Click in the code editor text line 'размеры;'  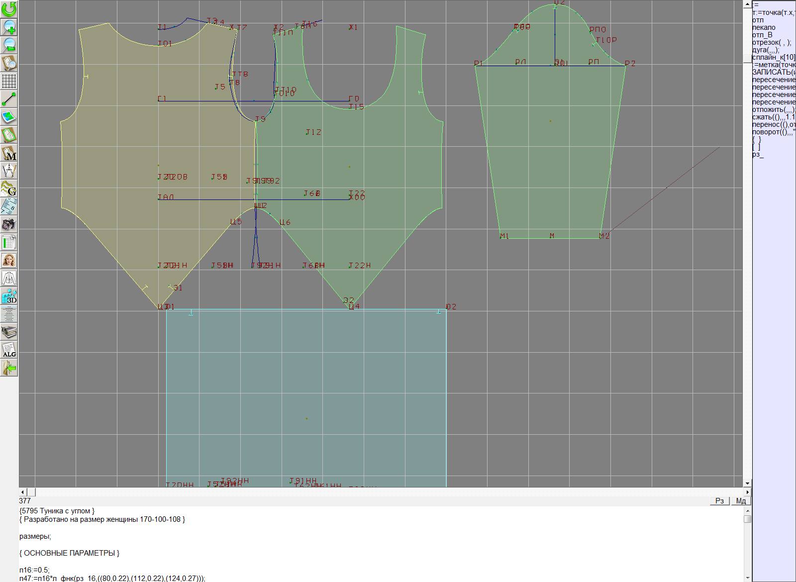pos(35,536)
